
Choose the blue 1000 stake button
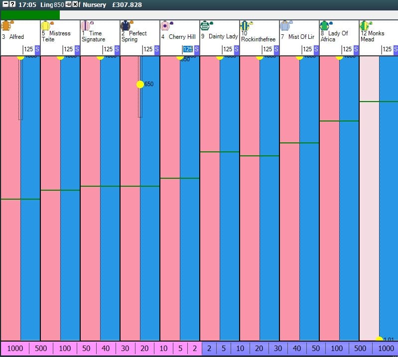pos(386,349)
